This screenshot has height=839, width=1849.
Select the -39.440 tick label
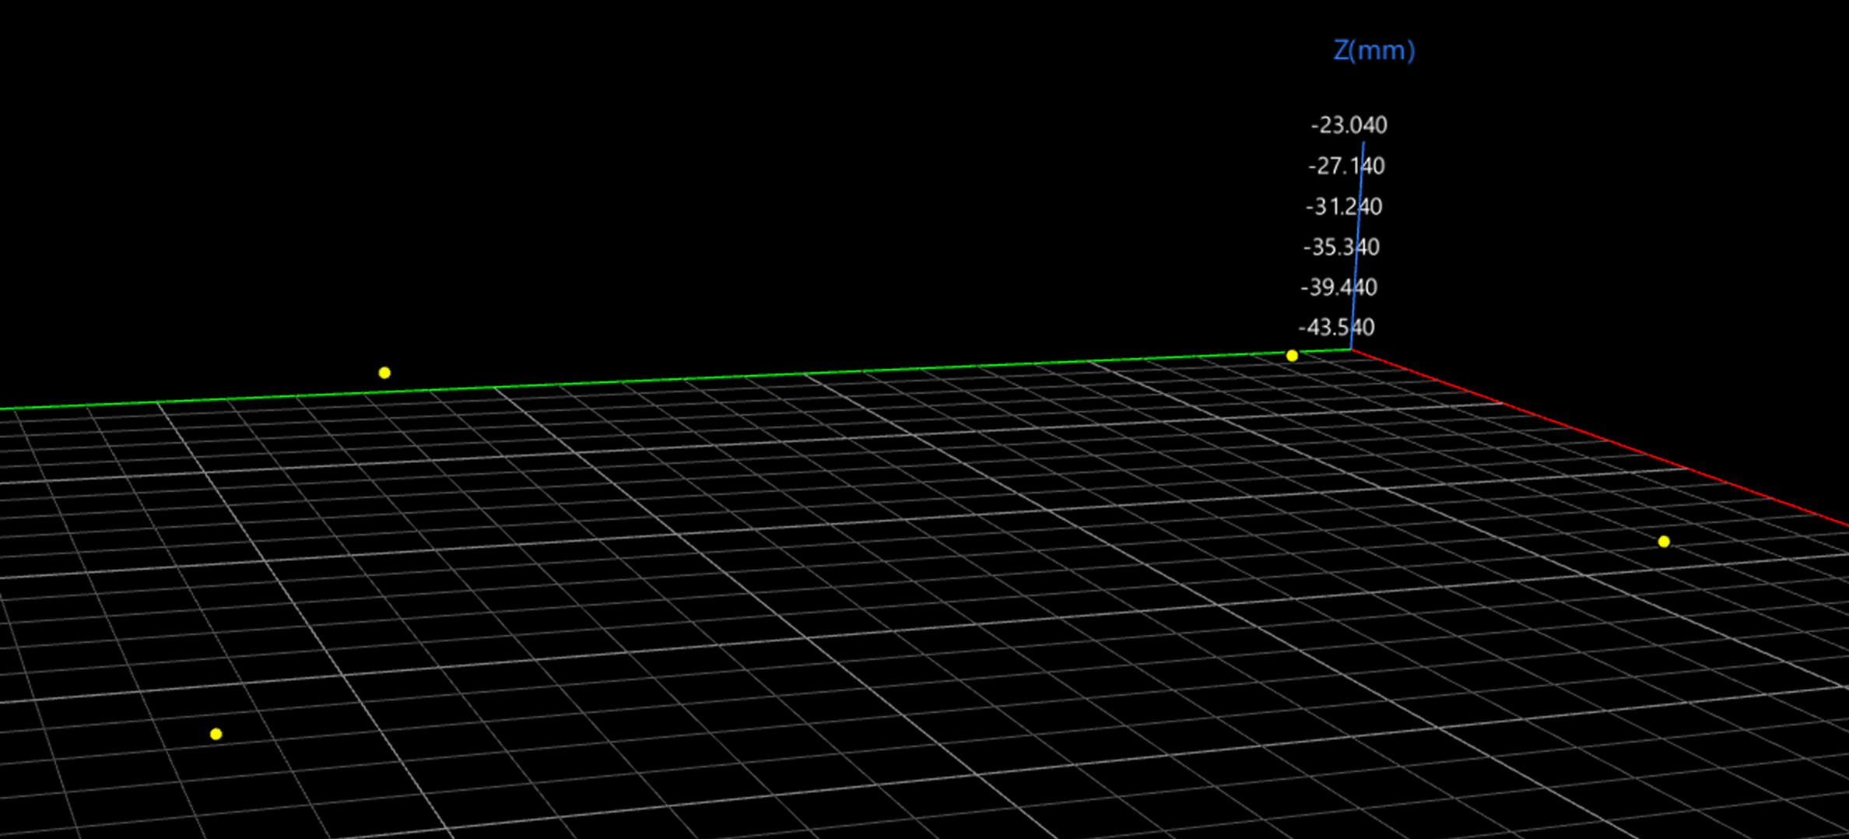pyautogui.click(x=1339, y=287)
